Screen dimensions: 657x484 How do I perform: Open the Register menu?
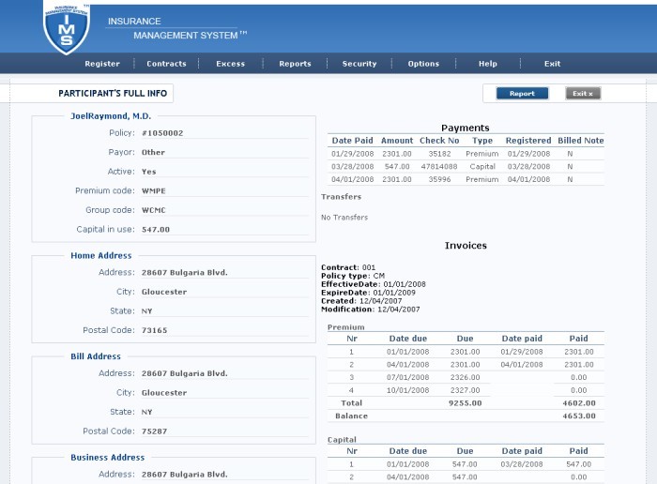[102, 64]
